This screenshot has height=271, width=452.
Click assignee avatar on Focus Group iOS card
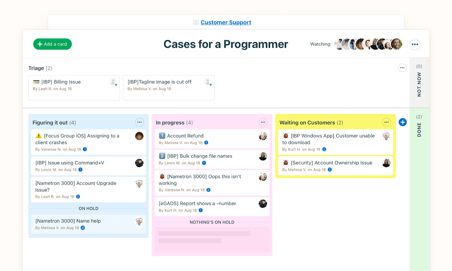[x=139, y=136]
